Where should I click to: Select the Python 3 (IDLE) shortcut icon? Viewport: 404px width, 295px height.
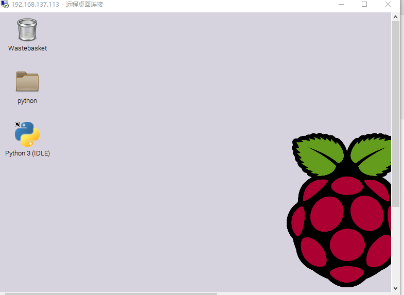(x=27, y=134)
